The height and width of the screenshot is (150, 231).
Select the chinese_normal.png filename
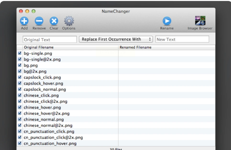(44, 119)
